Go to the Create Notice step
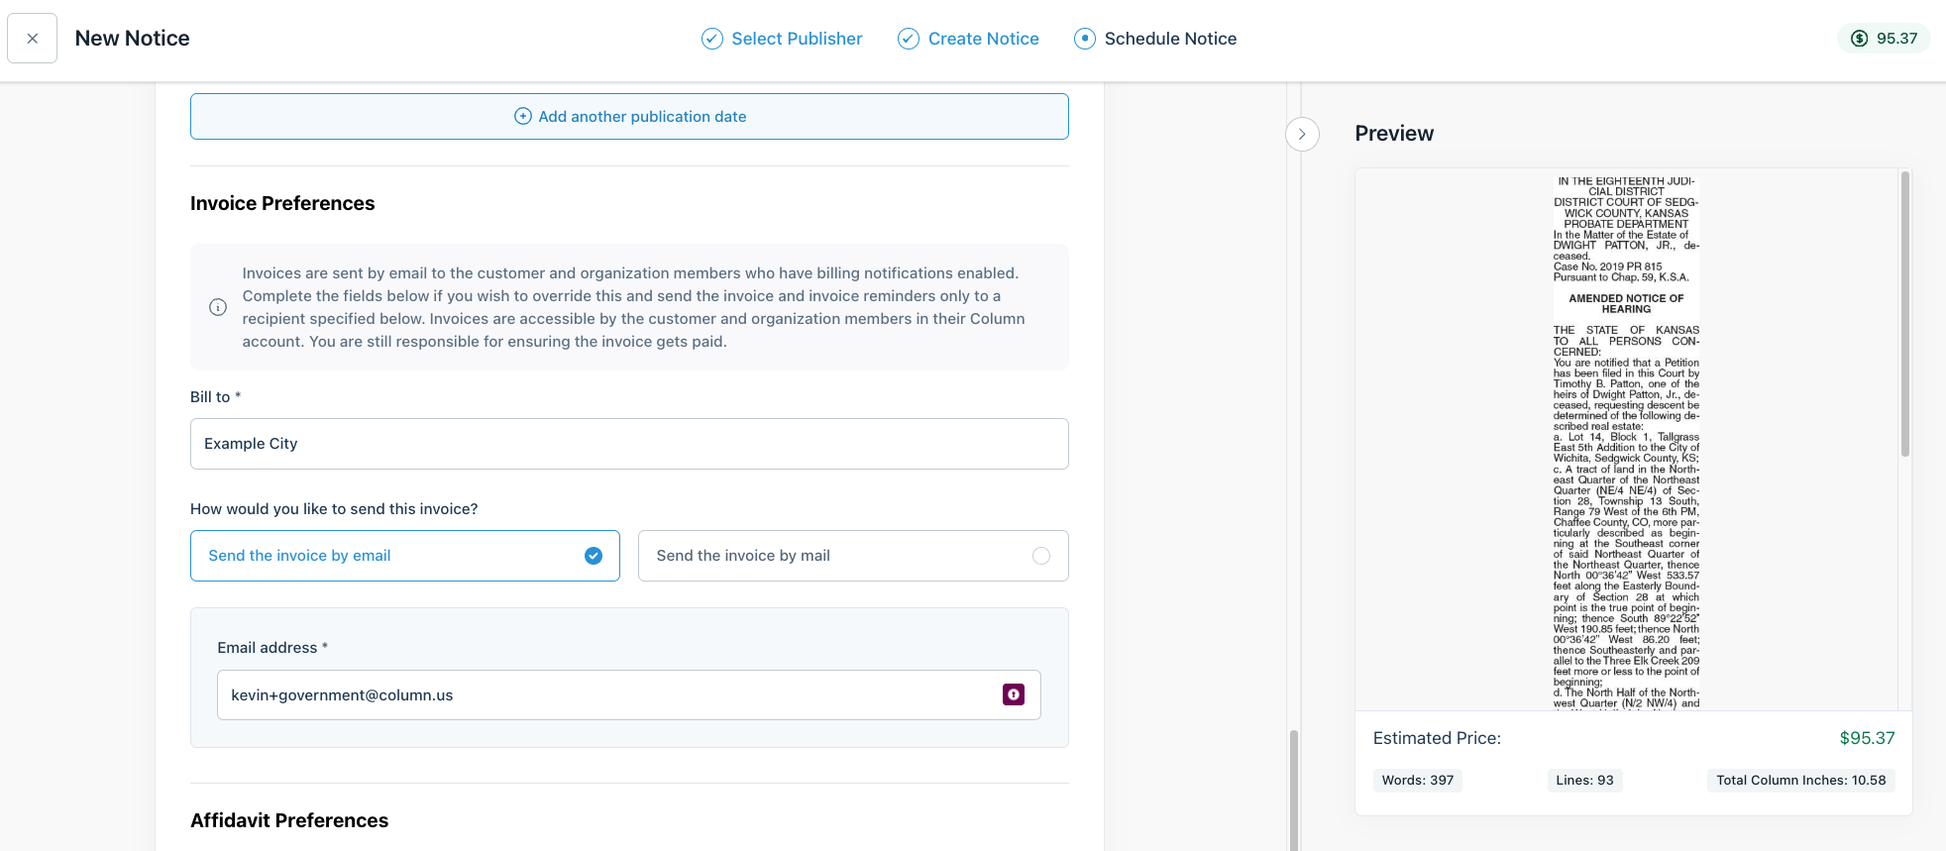 click(x=983, y=39)
